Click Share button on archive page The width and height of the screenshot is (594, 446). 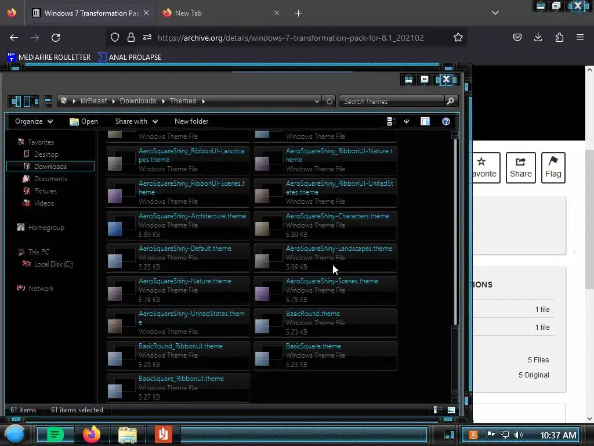click(521, 168)
